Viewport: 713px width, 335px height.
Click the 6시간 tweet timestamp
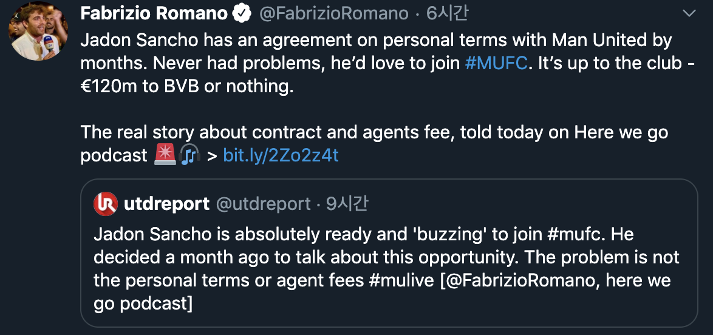447,13
